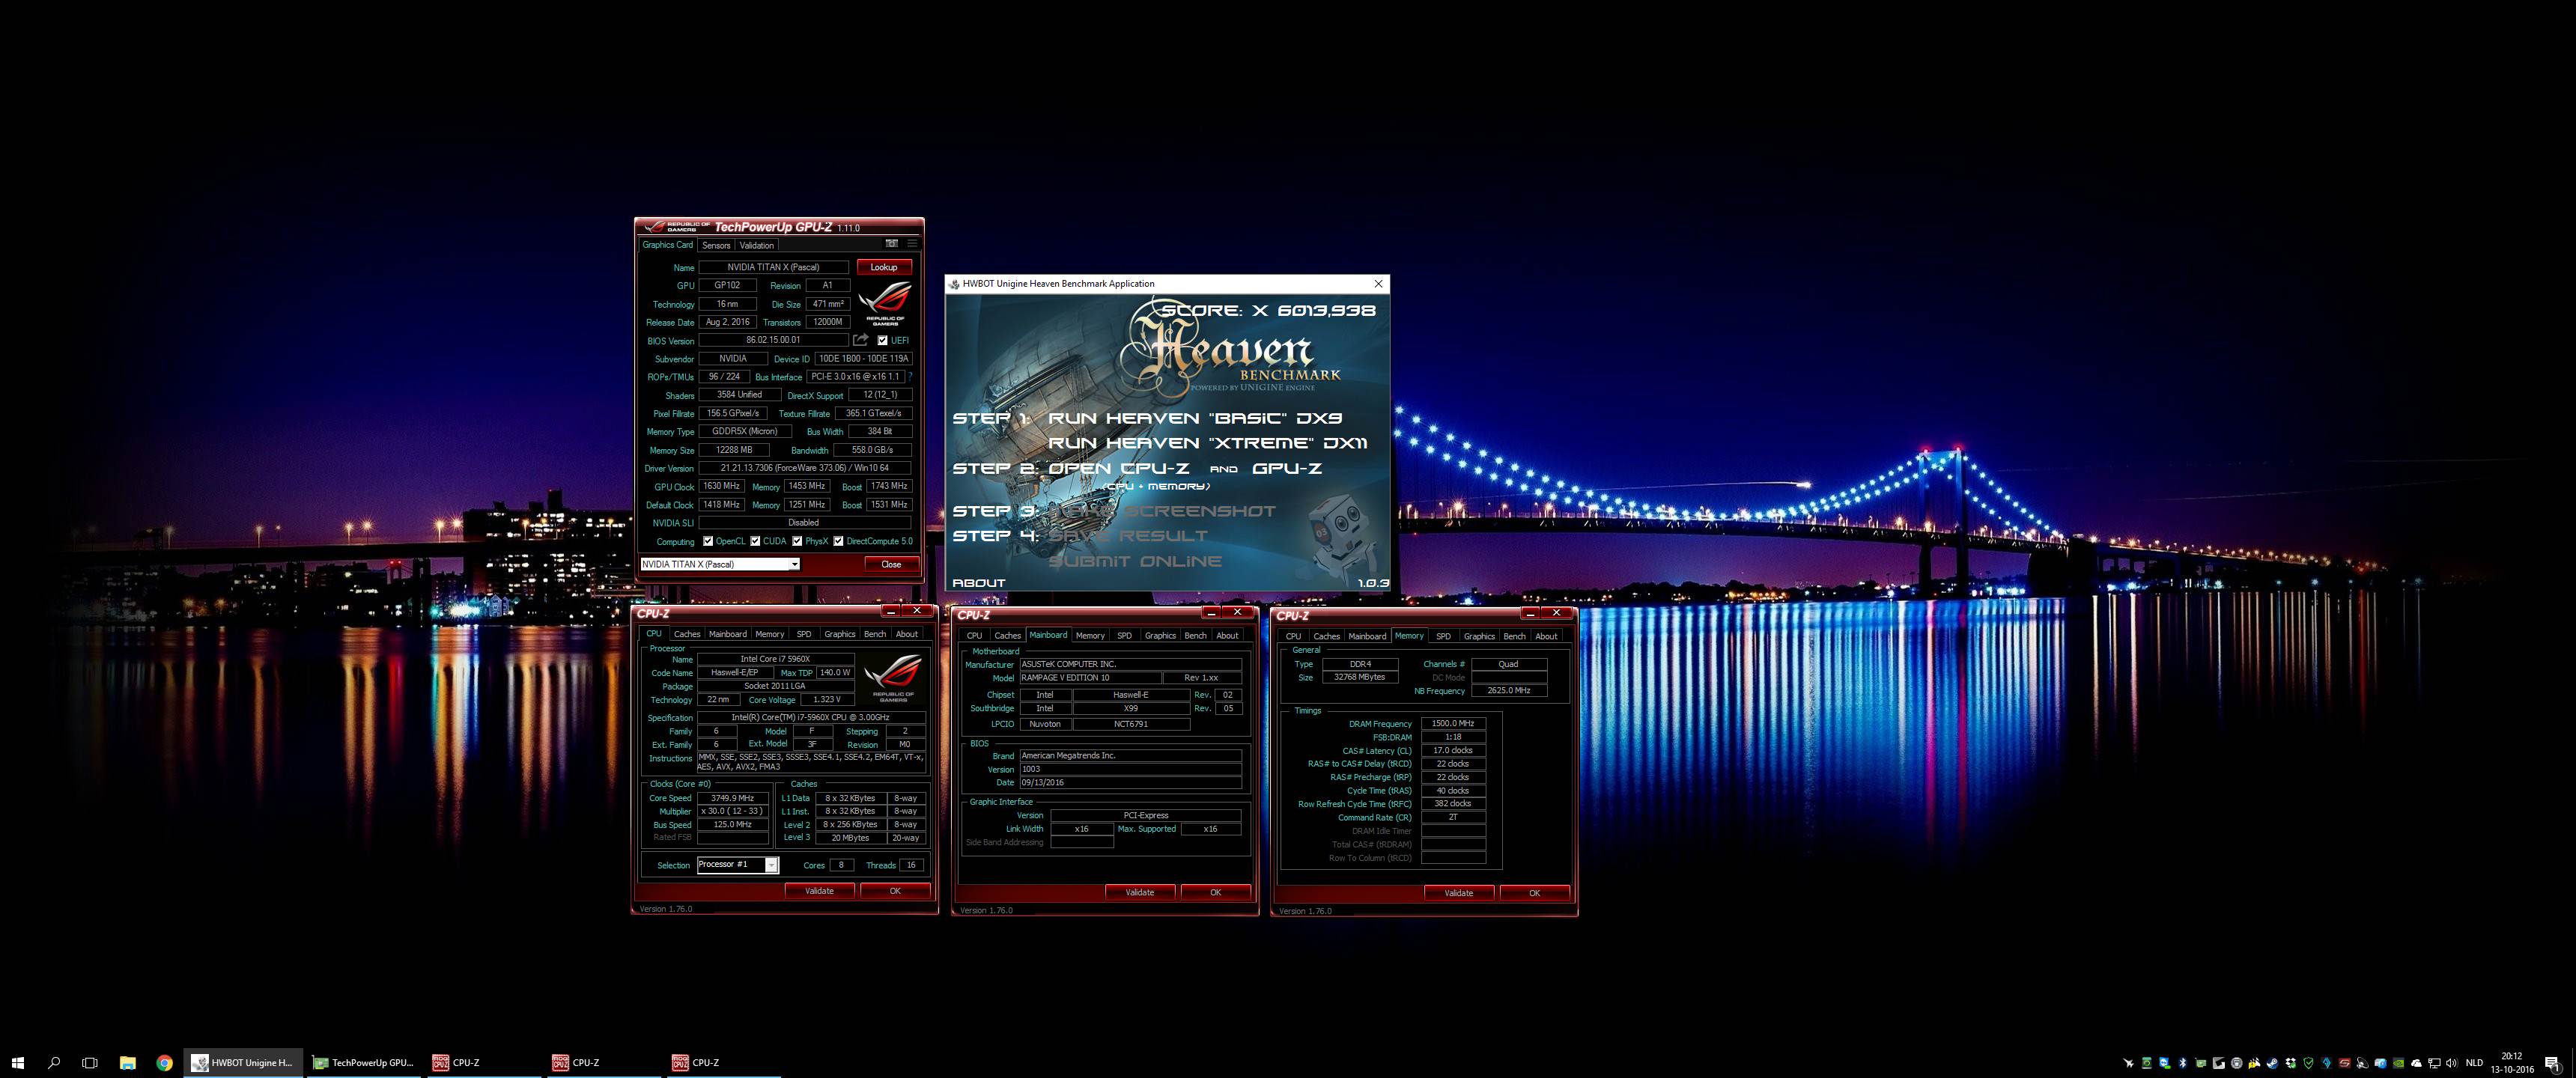Screen dimensions: 2576x1078
Task: Click the Bluetooth tray icon
Action: (x=2183, y=1063)
